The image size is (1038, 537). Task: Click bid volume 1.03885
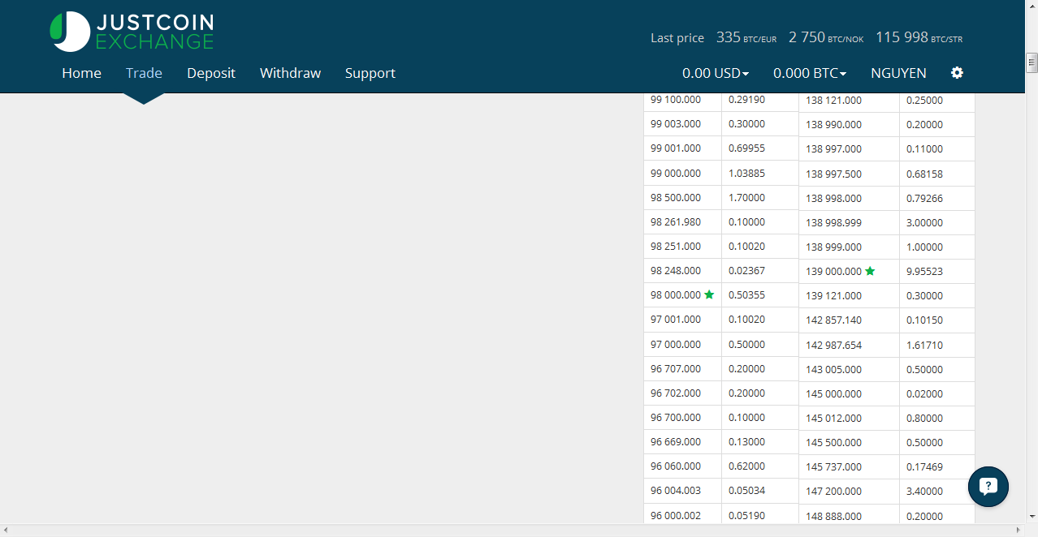coord(746,173)
